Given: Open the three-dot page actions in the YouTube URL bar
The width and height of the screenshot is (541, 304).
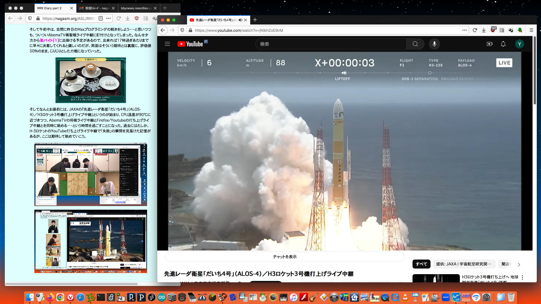Looking at the screenshot, I should point(464,30).
